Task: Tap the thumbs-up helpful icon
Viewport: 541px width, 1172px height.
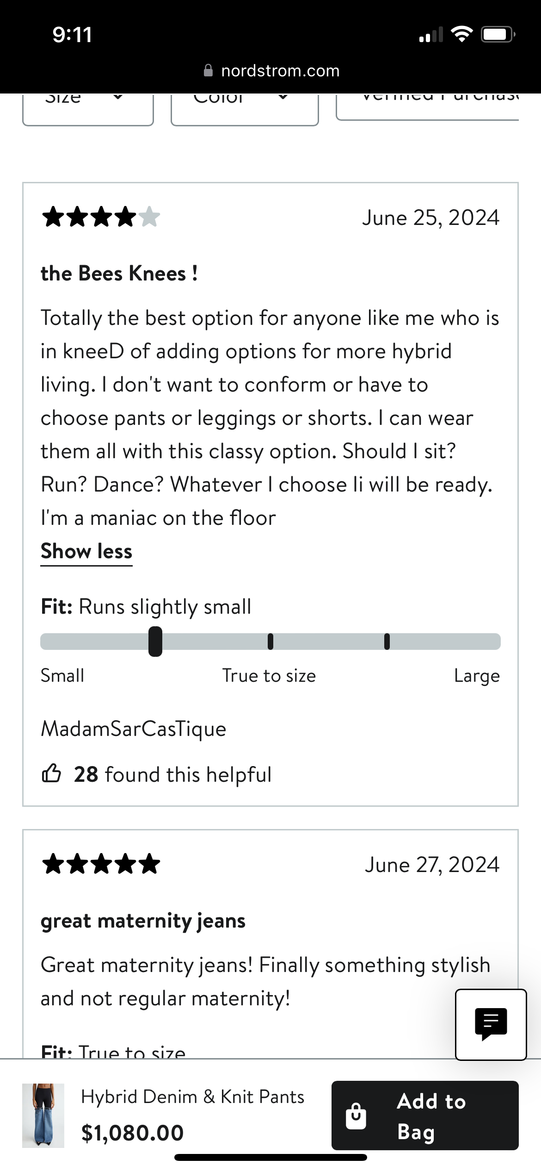Action: point(51,773)
